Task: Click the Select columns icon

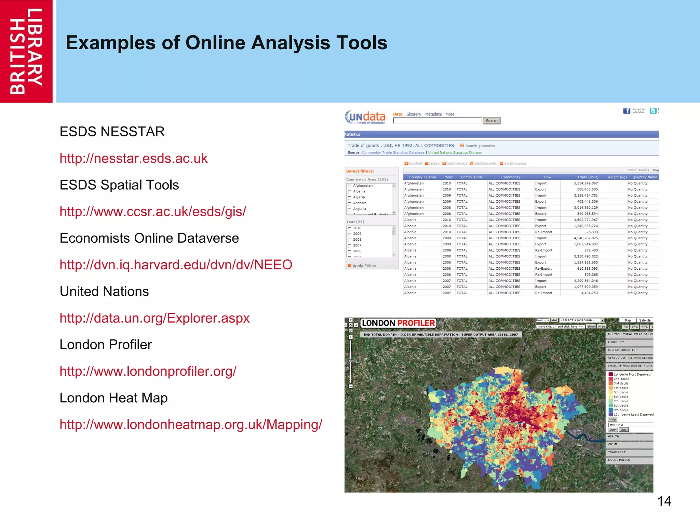Action: pyautogui.click(x=444, y=163)
